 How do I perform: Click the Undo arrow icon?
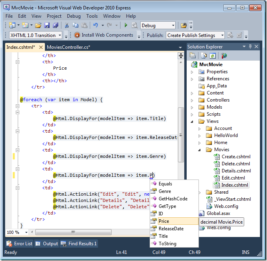tap(95, 25)
